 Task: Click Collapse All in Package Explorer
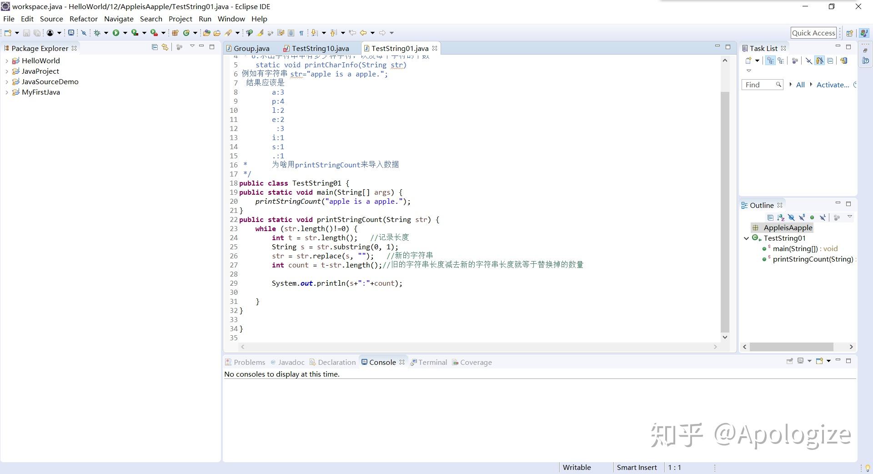click(155, 47)
